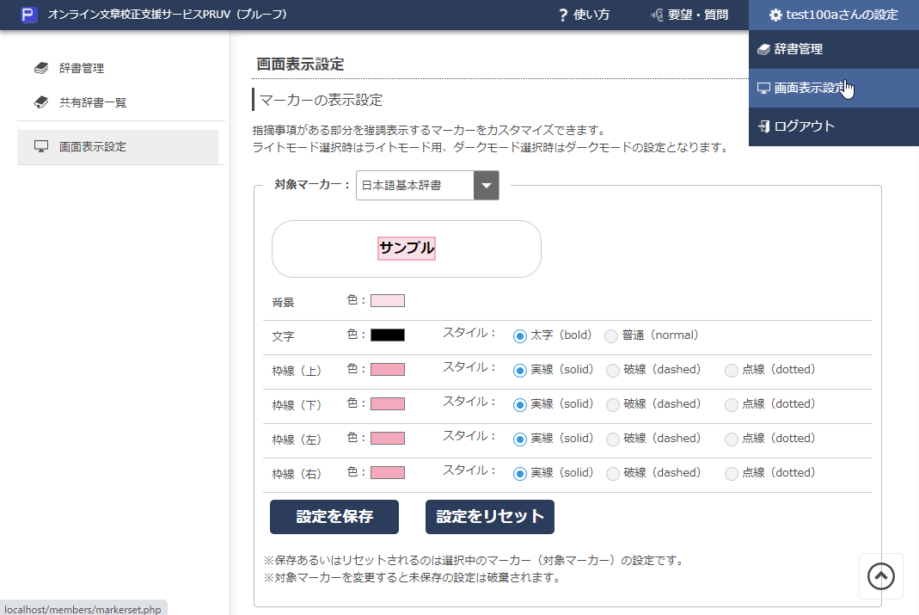Image resolution: width=919 pixels, height=615 pixels.
Task: Click the logout icon in the user menu
Action: tap(764, 126)
